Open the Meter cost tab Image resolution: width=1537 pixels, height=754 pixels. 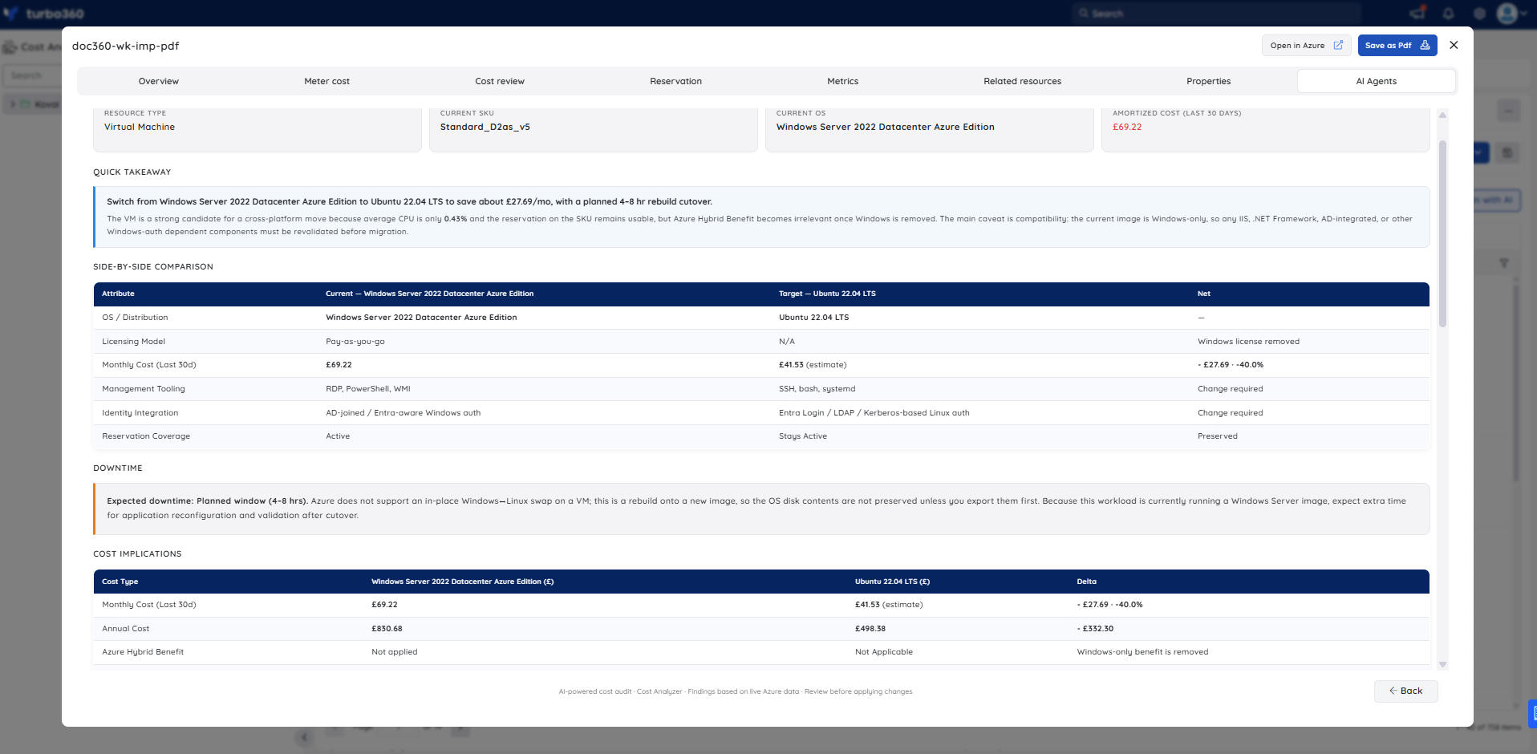point(326,81)
